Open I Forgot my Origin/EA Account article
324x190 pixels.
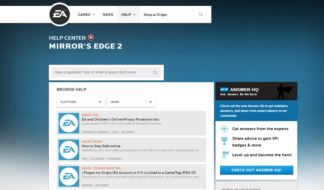(139, 173)
